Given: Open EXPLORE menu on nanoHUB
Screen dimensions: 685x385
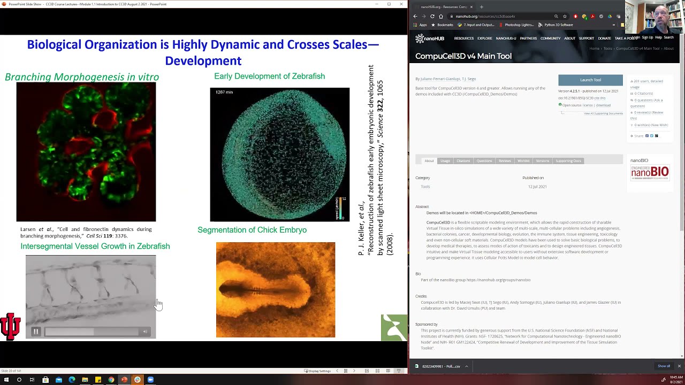Looking at the screenshot, I should click(x=485, y=38).
